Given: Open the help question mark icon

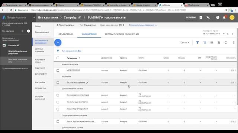Looking at the screenshot, I should [218, 17].
